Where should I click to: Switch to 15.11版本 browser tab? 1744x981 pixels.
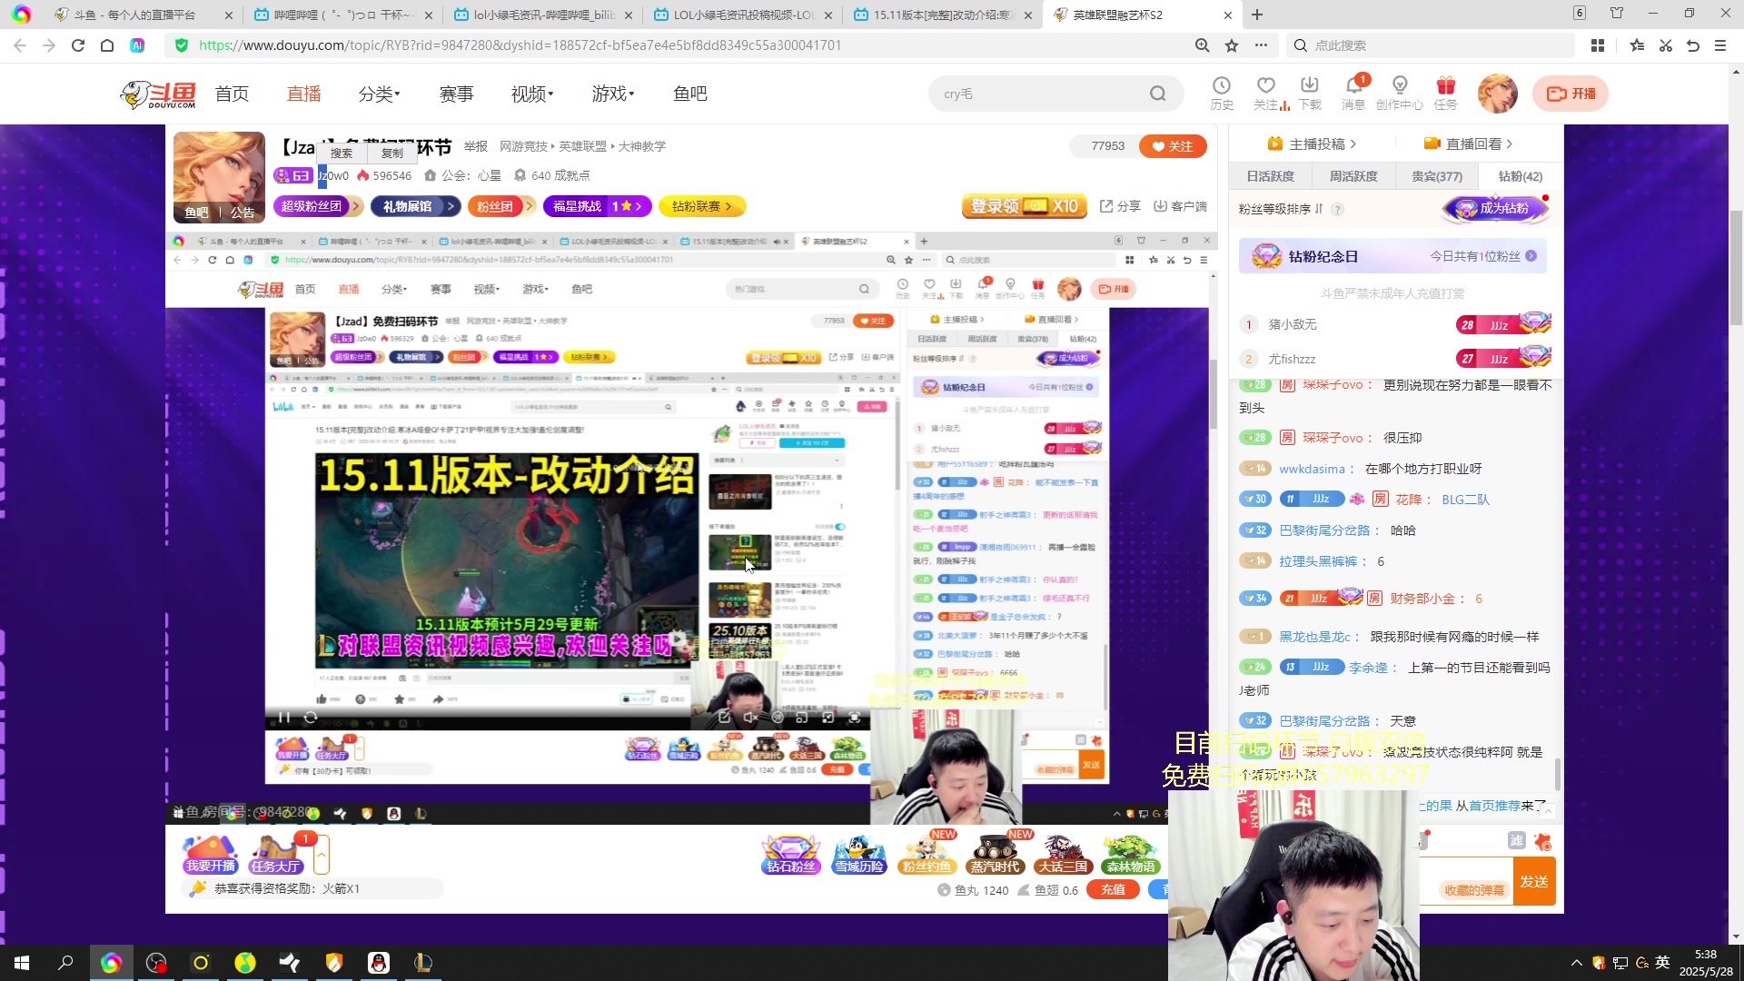tap(942, 15)
